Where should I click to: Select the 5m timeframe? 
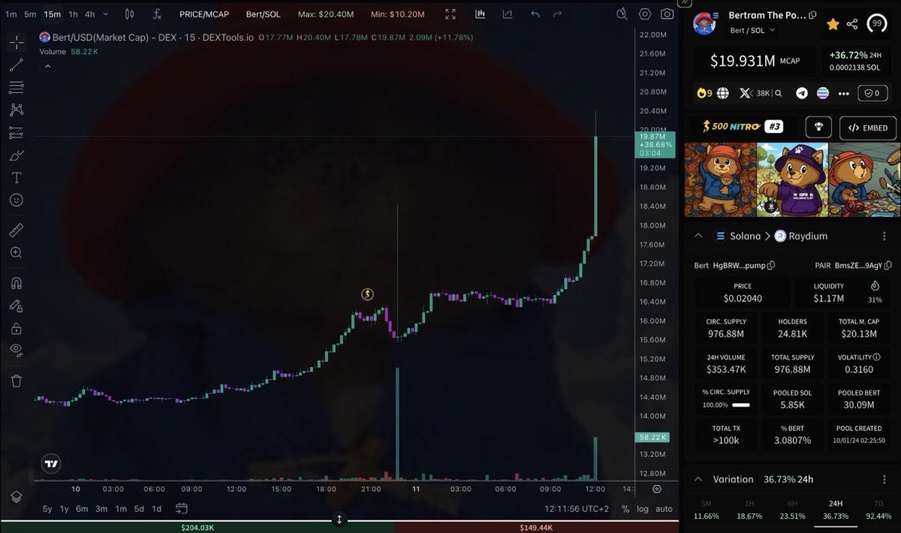pos(30,14)
